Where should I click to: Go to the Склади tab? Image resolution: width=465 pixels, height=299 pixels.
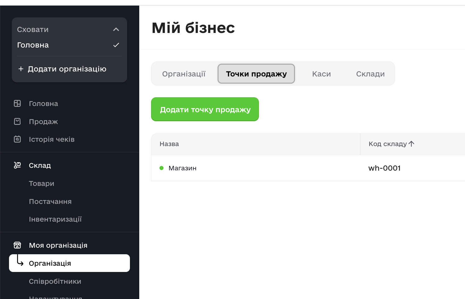(370, 74)
